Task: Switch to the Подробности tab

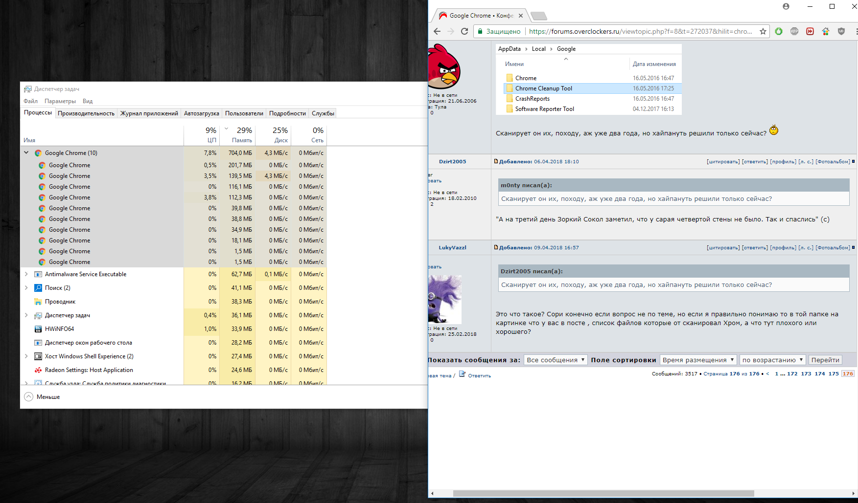Action: click(287, 113)
